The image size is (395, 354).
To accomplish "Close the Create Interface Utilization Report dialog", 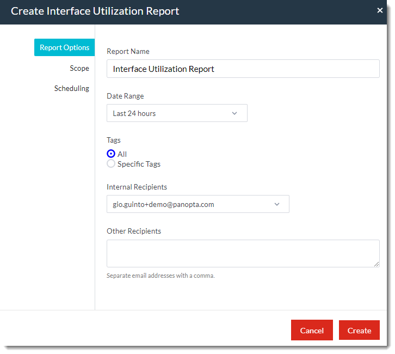I will tap(380, 10).
